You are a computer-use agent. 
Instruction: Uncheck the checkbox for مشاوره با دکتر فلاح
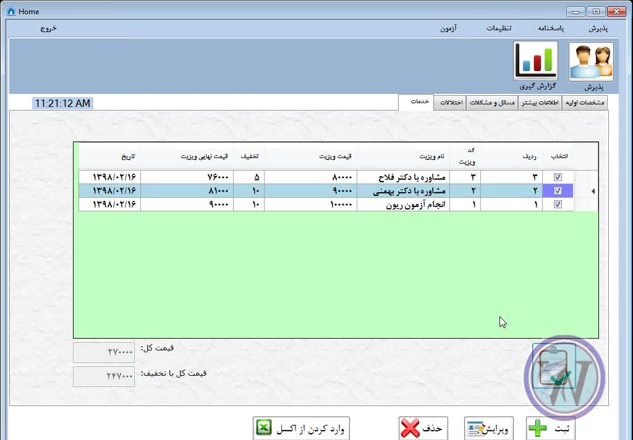(x=558, y=177)
